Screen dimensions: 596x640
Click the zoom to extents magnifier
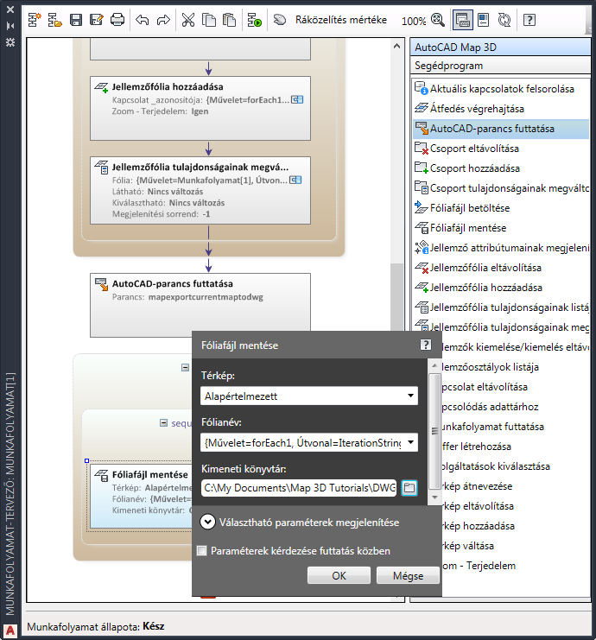(438, 20)
